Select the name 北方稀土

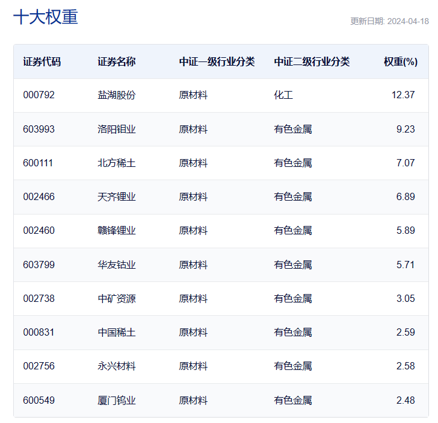point(117,163)
